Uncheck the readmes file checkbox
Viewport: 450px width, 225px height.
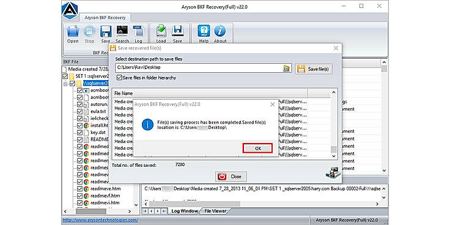coord(79,168)
